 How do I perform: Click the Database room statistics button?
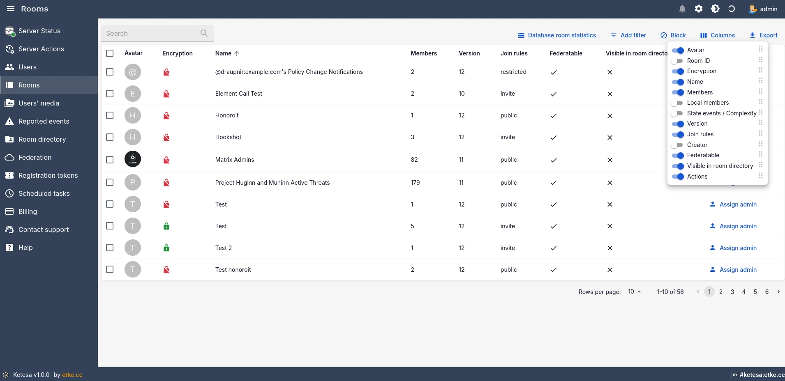556,35
